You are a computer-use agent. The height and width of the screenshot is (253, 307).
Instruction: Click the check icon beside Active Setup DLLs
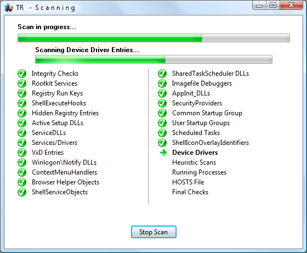pyautogui.click(x=22, y=123)
